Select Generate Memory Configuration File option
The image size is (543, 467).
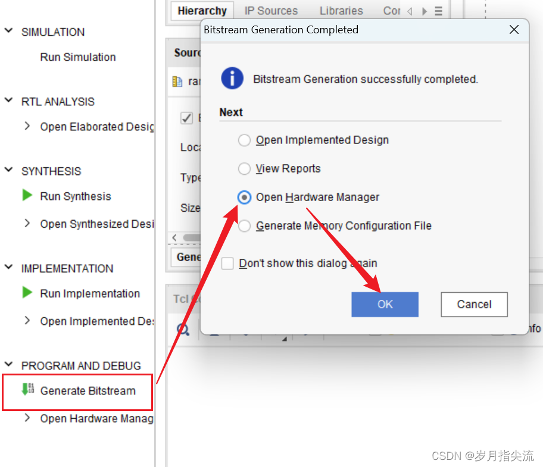[244, 226]
